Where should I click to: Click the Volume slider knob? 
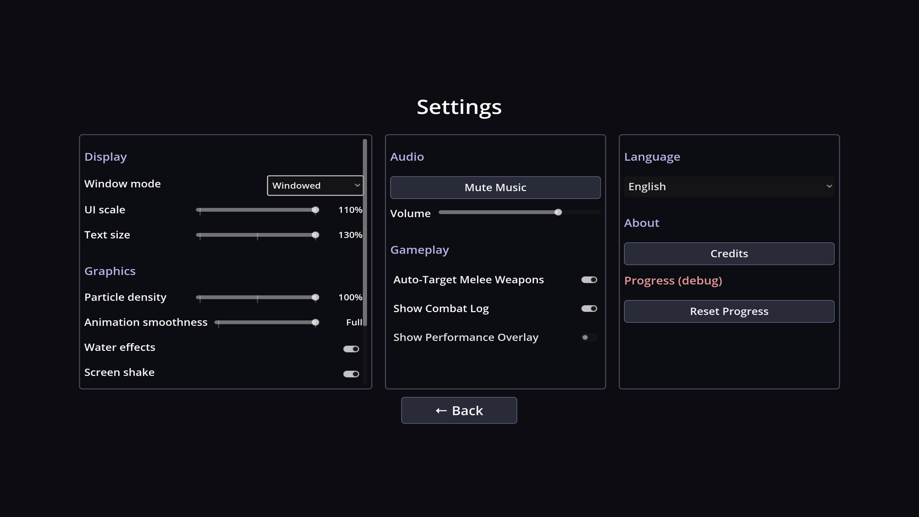click(558, 212)
